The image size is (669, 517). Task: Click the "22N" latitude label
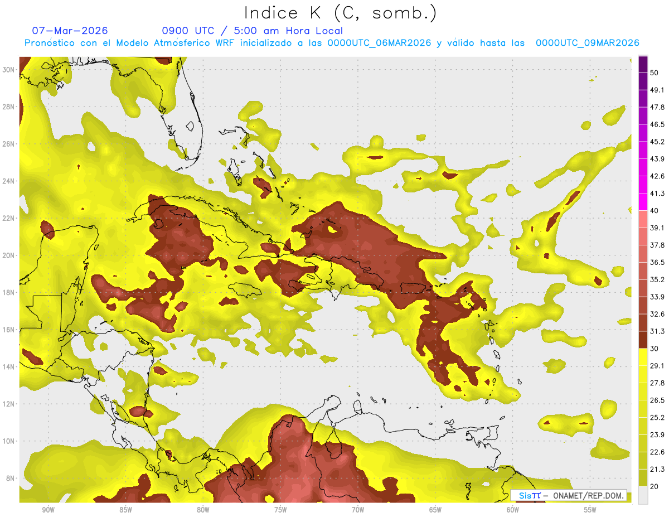[x=8, y=218]
